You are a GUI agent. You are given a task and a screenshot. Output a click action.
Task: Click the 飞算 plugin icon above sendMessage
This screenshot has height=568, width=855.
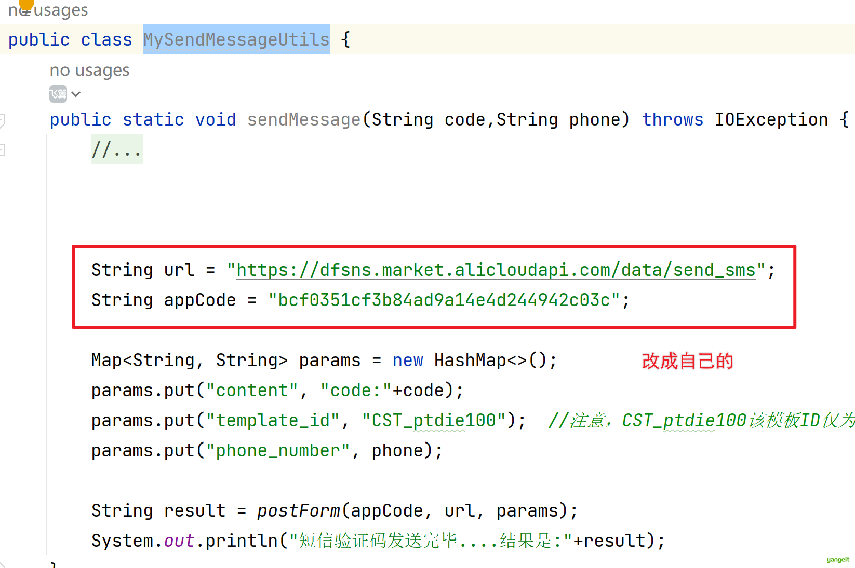tap(58, 94)
